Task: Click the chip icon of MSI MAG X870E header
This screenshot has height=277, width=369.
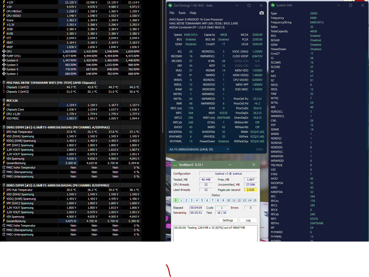Action: pyautogui.click(x=4, y=83)
